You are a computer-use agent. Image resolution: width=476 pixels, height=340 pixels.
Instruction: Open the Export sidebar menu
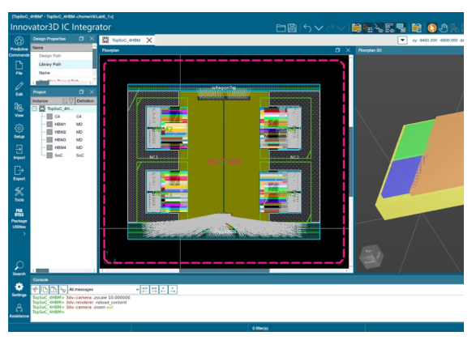pos(19,173)
